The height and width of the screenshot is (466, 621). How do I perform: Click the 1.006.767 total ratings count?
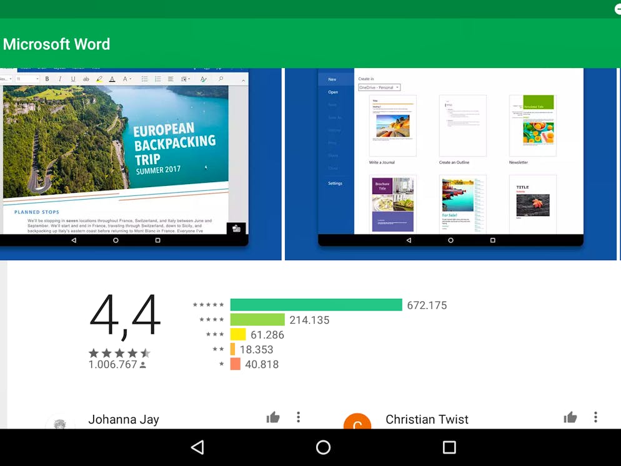(x=113, y=364)
